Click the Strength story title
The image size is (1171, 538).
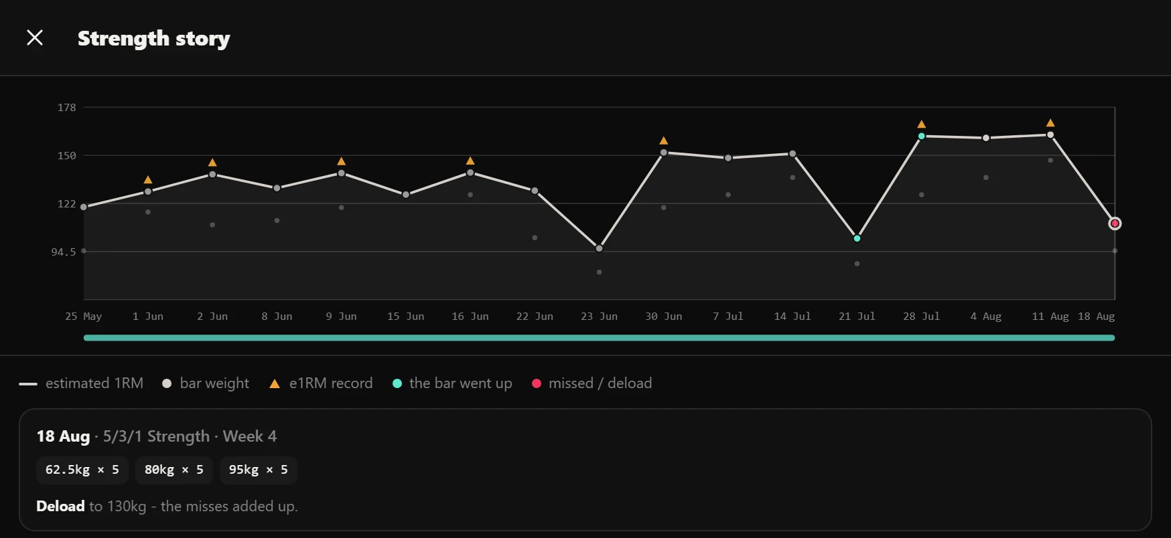pyautogui.click(x=154, y=38)
